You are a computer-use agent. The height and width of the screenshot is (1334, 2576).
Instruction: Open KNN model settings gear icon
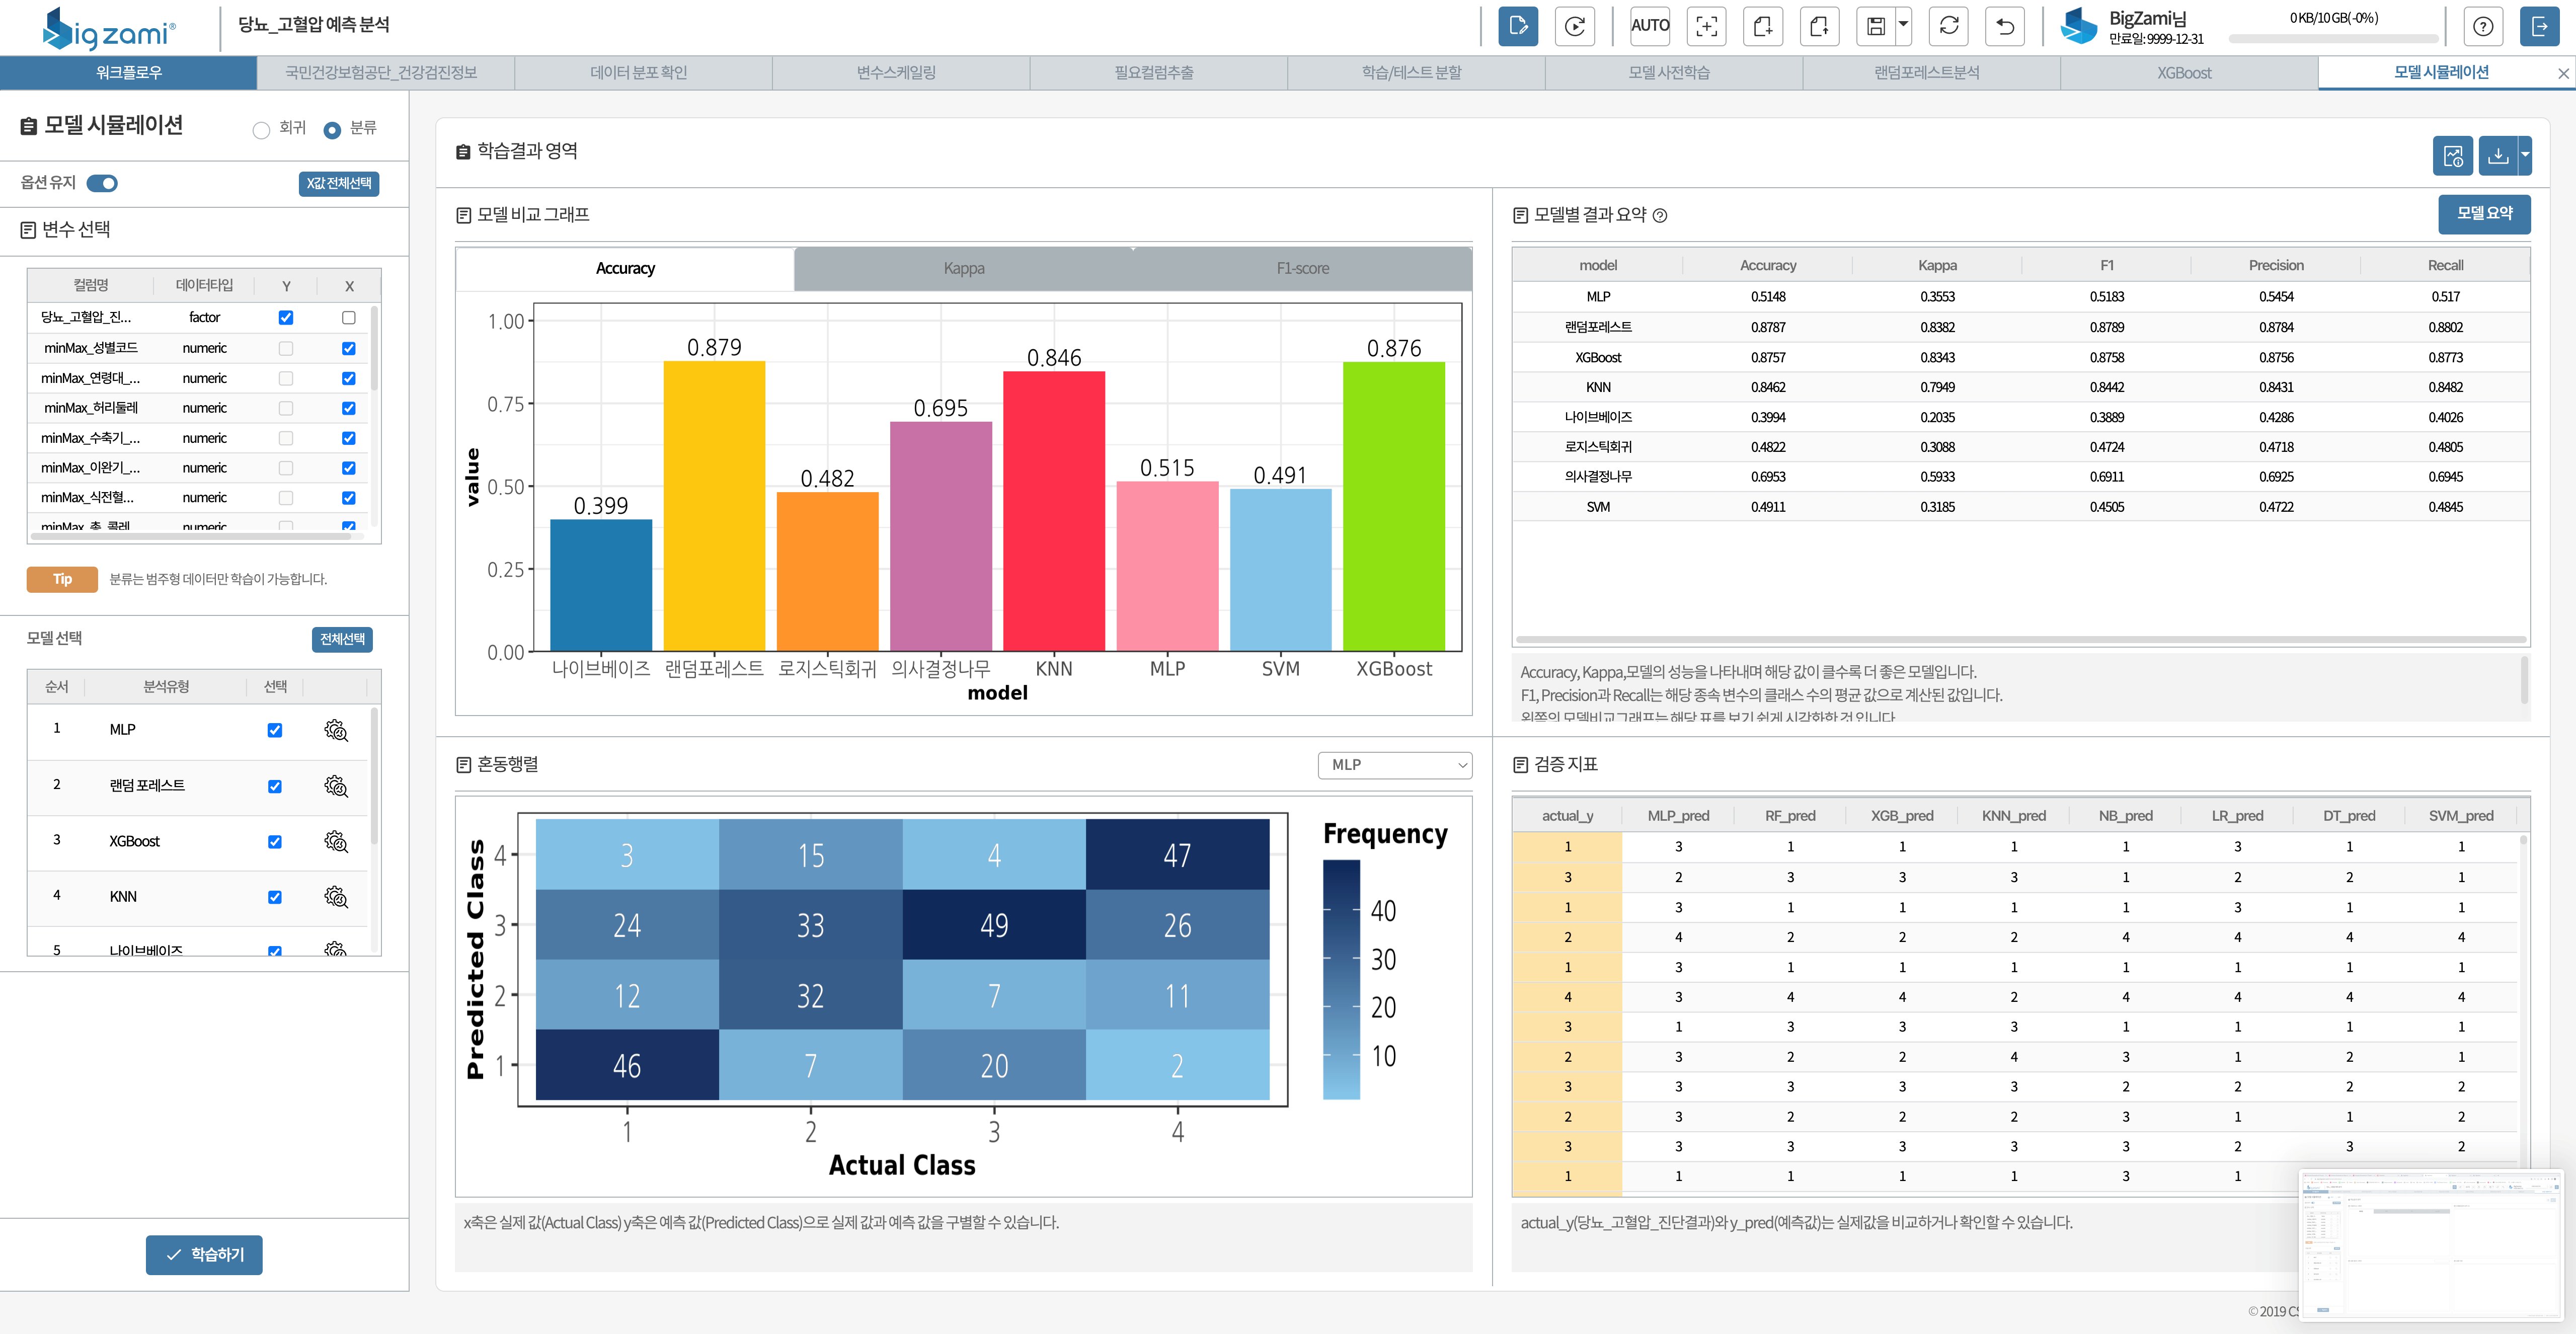336,897
